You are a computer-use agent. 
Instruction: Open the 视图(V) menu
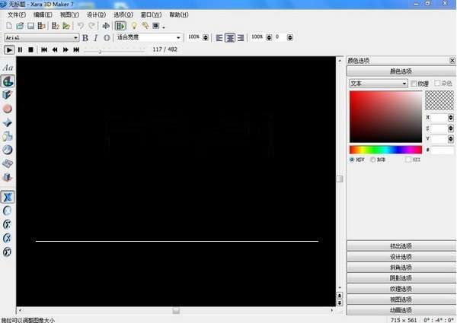click(69, 14)
